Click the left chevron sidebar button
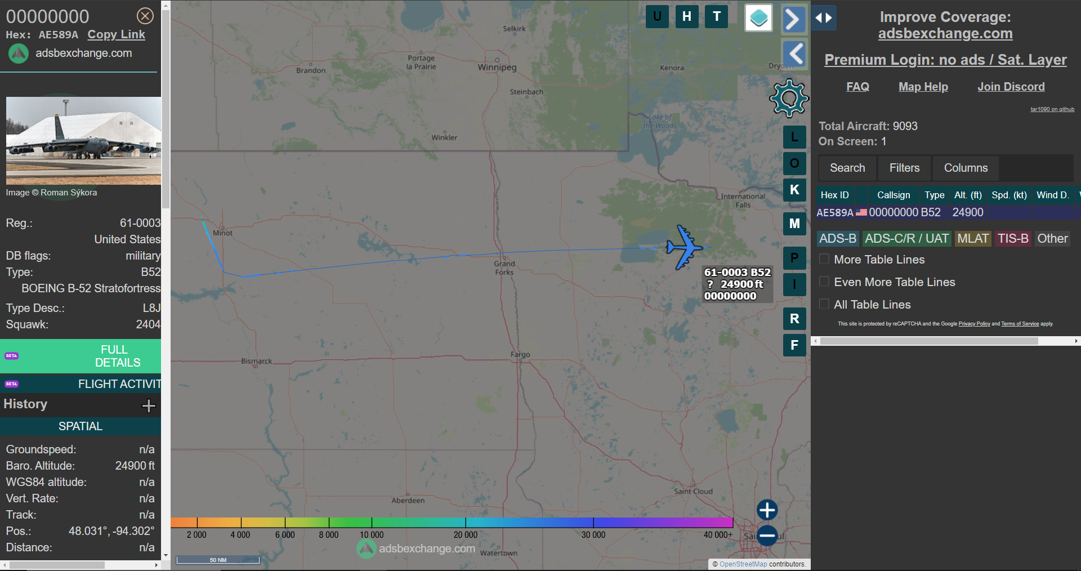This screenshot has height=571, width=1081. [x=795, y=55]
